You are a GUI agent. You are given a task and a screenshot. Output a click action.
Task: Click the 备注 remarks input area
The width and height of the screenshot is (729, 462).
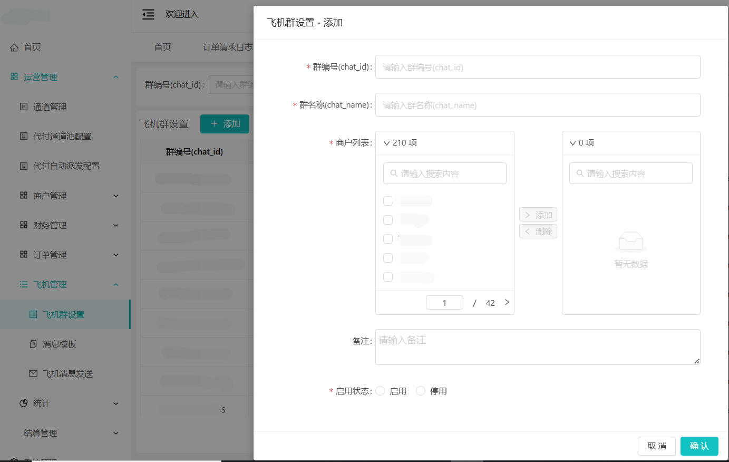537,346
